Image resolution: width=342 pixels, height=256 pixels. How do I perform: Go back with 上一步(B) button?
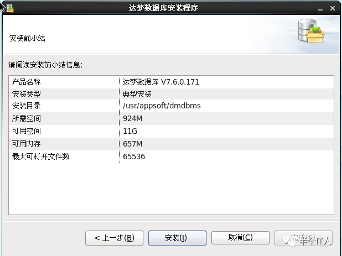(114, 238)
